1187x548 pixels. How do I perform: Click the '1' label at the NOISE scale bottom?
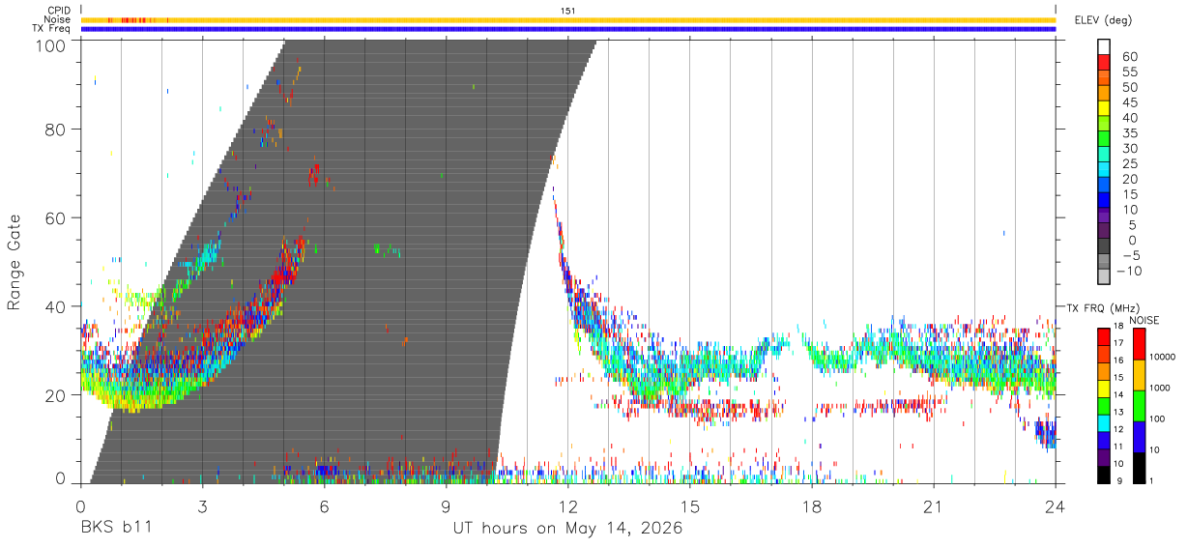click(1153, 480)
